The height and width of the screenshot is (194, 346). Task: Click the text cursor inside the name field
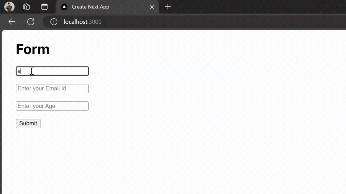[31, 71]
